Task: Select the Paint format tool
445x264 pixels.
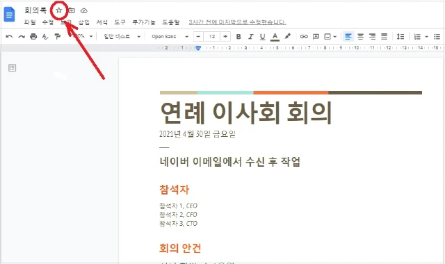Action: pyautogui.click(x=57, y=37)
